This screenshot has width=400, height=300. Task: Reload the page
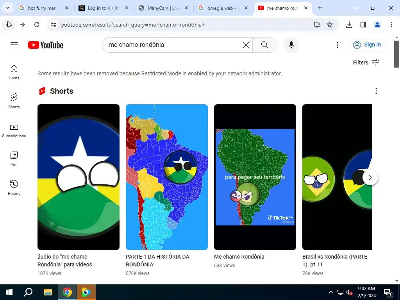[37, 25]
